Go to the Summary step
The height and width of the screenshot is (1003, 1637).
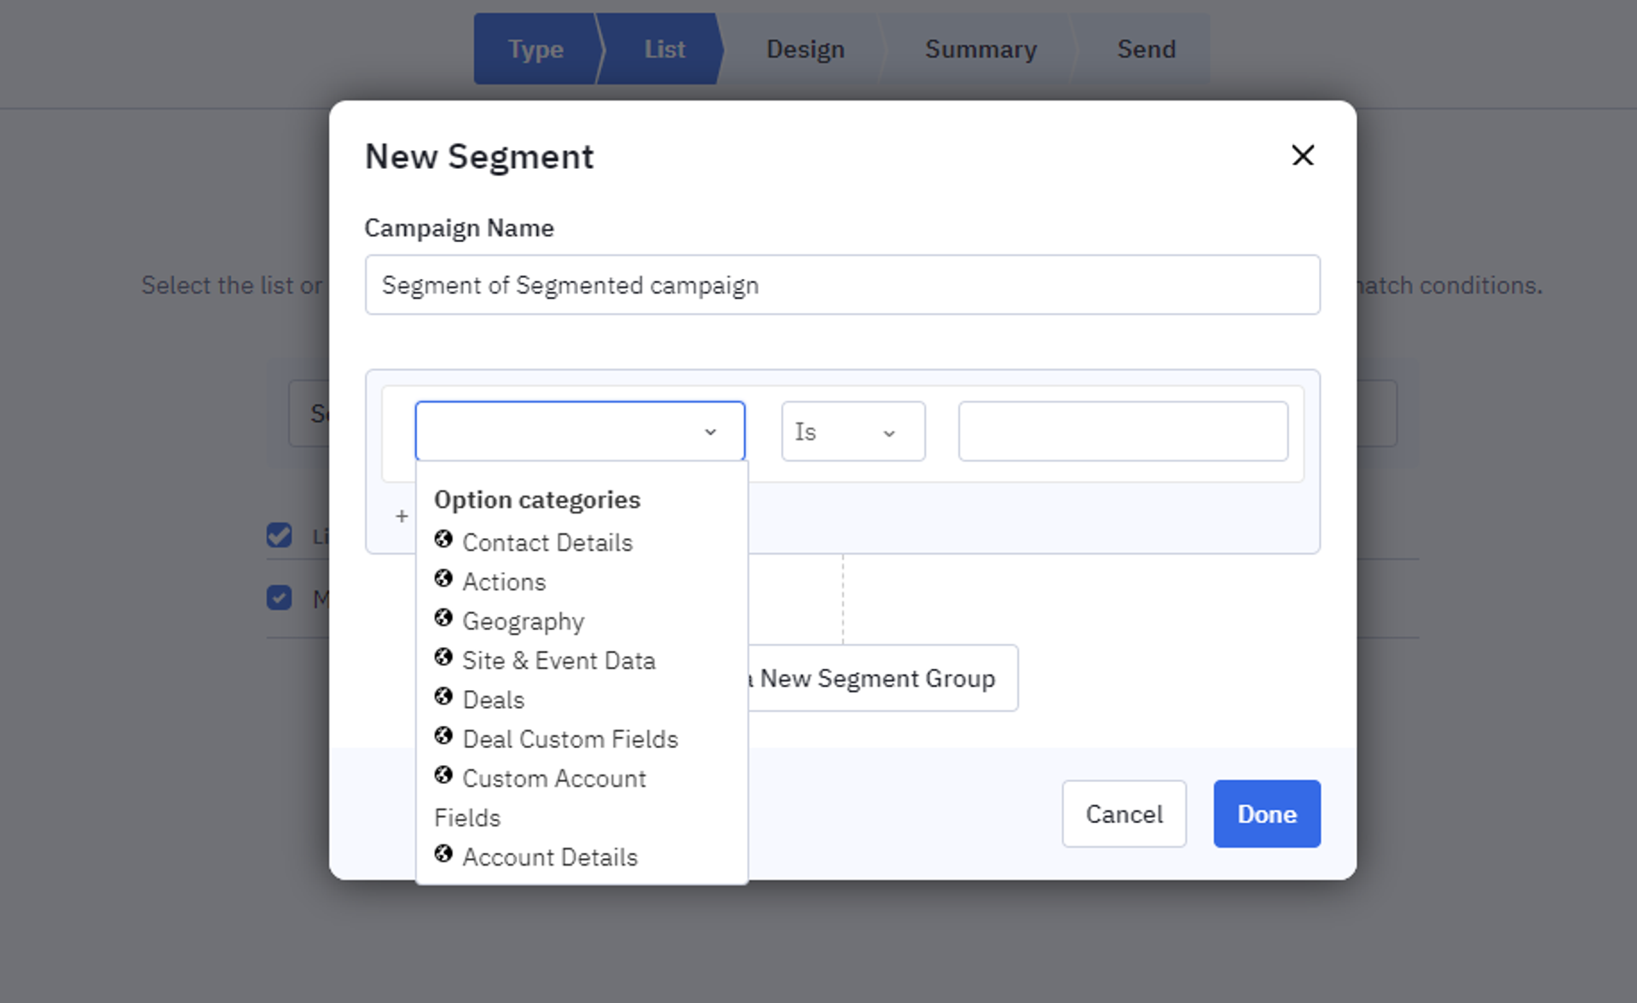980,49
